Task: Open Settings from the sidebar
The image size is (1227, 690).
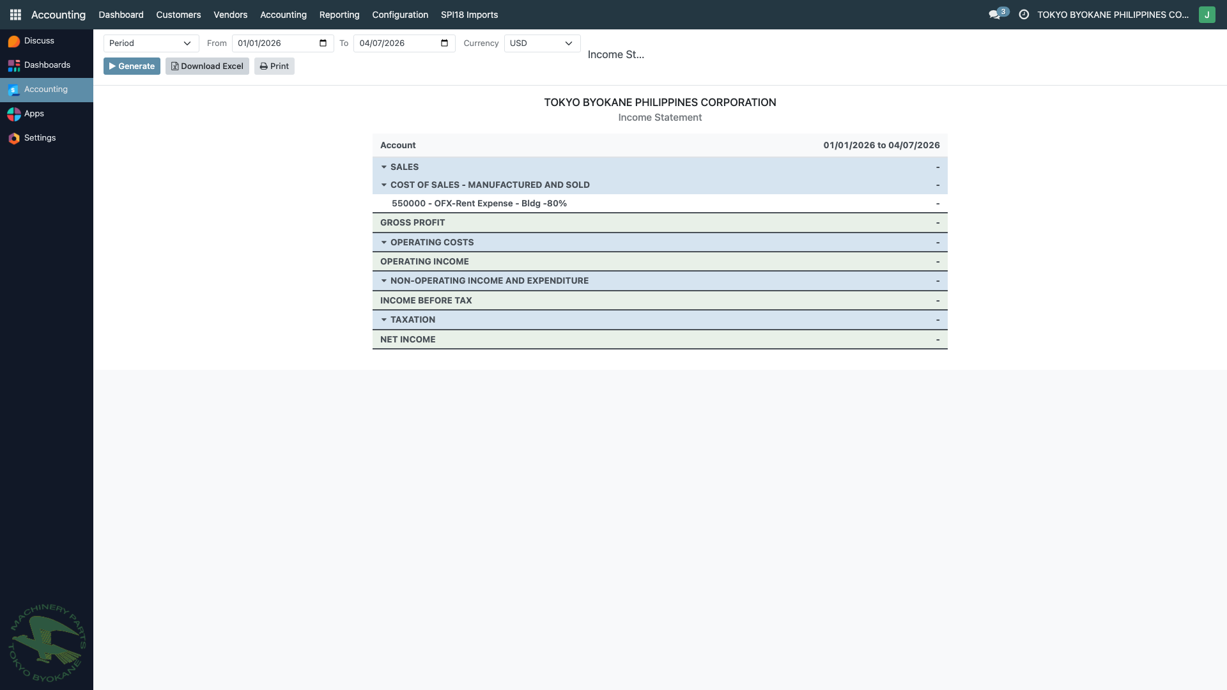Action: pos(40,137)
